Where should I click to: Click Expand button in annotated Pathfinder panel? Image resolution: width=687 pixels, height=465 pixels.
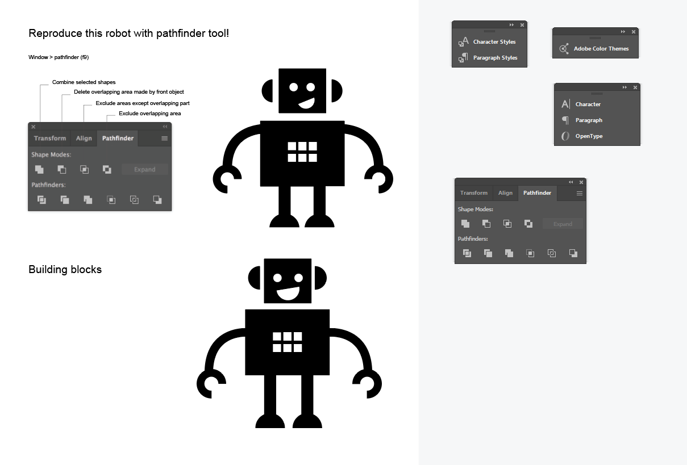[145, 169]
